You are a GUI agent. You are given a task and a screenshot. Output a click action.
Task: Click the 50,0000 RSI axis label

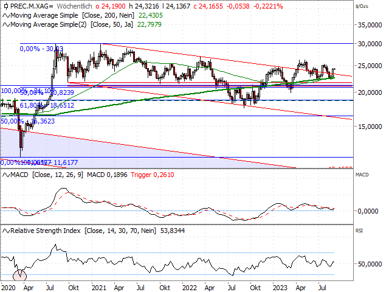point(370,264)
